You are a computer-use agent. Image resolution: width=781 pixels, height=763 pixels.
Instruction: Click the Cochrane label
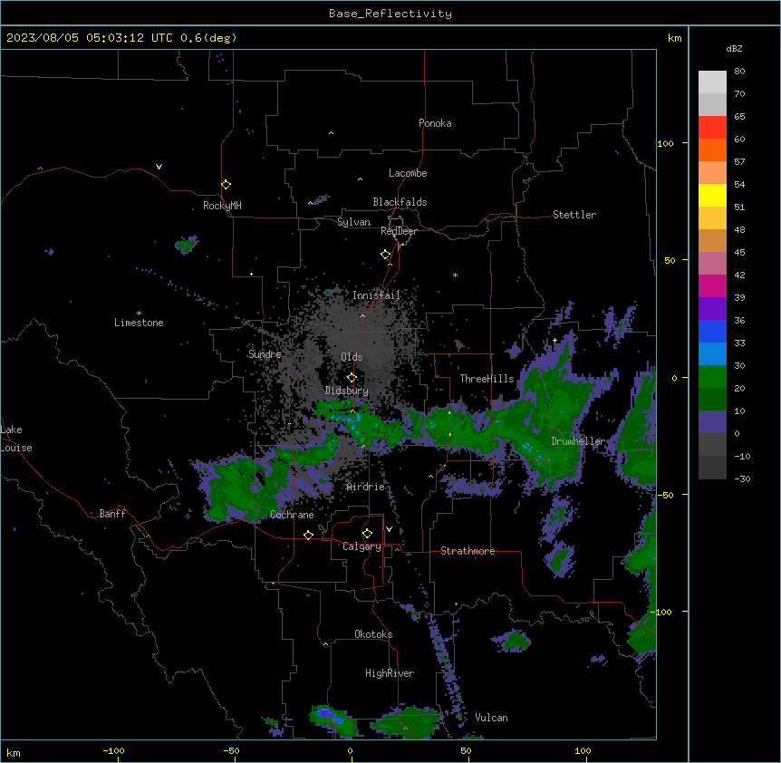[292, 515]
